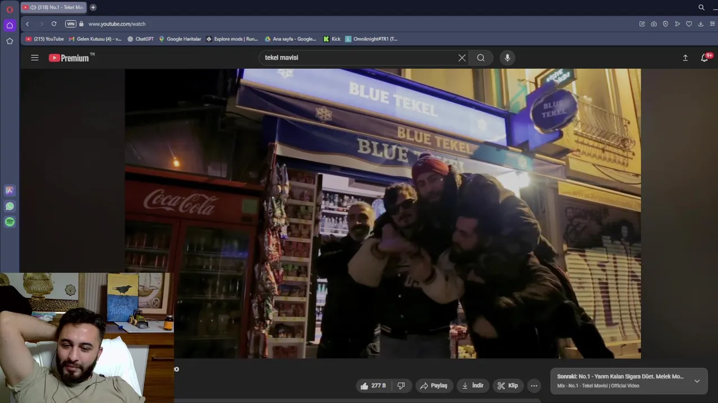Open the Opera main menu logo

10,9
